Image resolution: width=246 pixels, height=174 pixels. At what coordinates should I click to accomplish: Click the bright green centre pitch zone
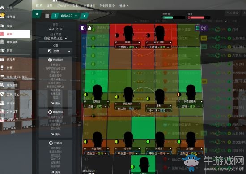(144, 128)
